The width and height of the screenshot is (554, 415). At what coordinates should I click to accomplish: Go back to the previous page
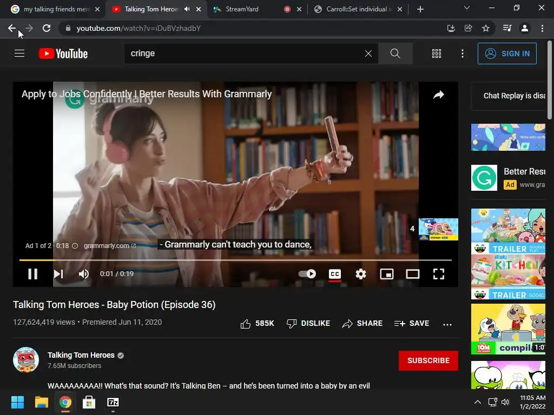point(12,28)
